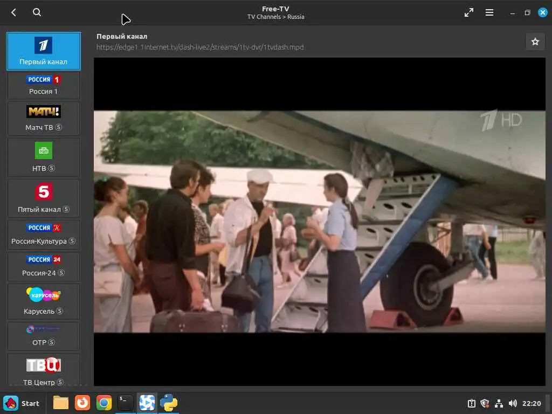Click TV Channels > Russia breadcrumb
The width and height of the screenshot is (552, 414).
[x=275, y=17]
